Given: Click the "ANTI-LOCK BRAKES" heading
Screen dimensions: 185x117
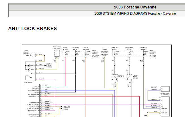Looking at the screenshot, I should (33, 28).
